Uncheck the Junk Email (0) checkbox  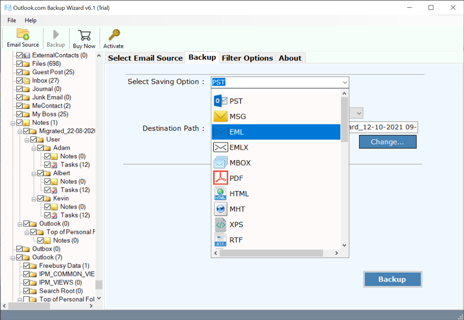(x=19, y=97)
